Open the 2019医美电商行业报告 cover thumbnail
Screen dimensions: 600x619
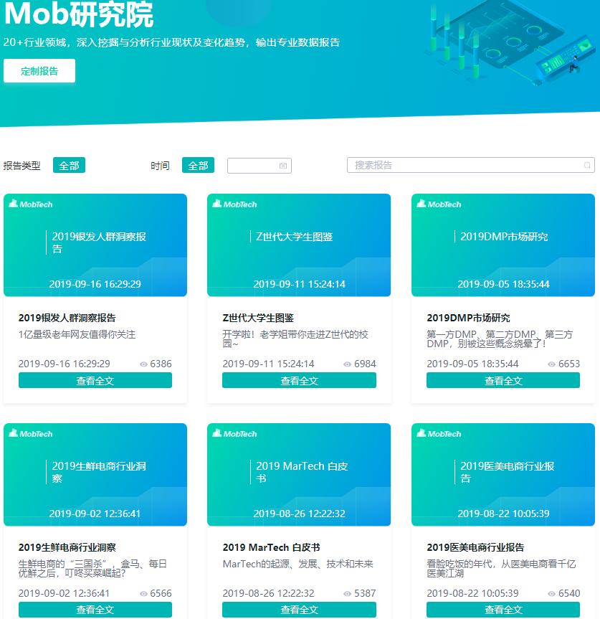pos(503,474)
